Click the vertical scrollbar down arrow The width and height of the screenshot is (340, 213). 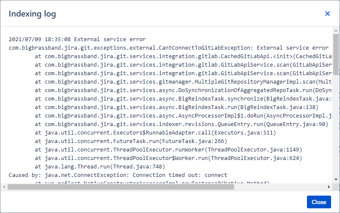[336, 179]
